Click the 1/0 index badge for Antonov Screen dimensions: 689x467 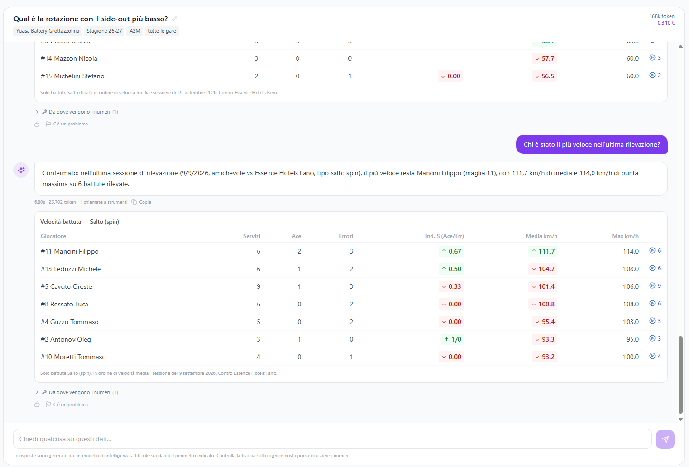coord(452,339)
